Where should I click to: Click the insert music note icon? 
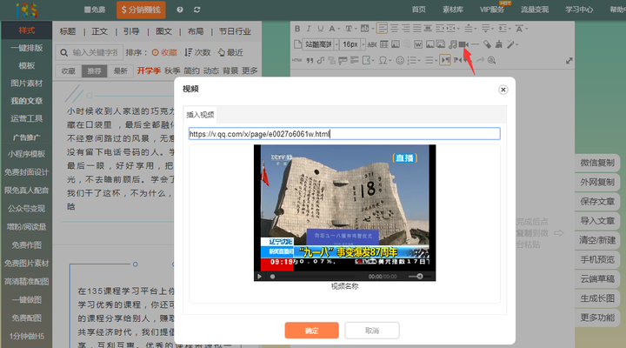pyautogui.click(x=453, y=44)
